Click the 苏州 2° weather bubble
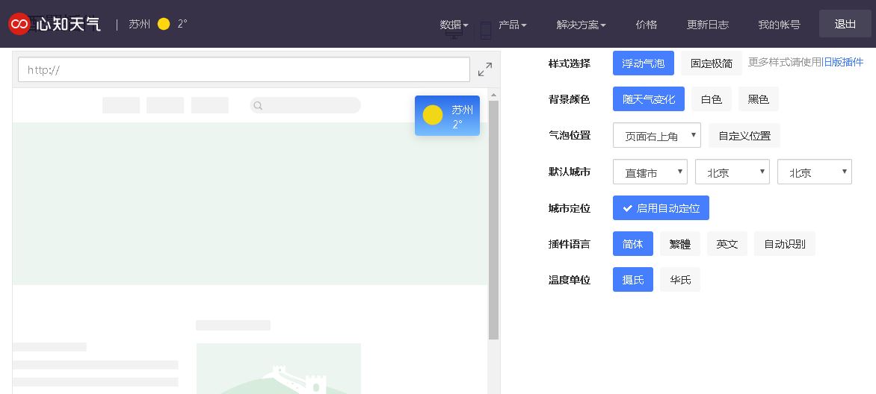The height and width of the screenshot is (394, 876). pos(447,116)
